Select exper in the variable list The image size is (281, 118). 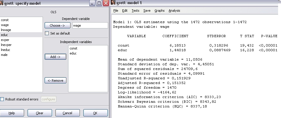pyautogui.click(x=21, y=40)
